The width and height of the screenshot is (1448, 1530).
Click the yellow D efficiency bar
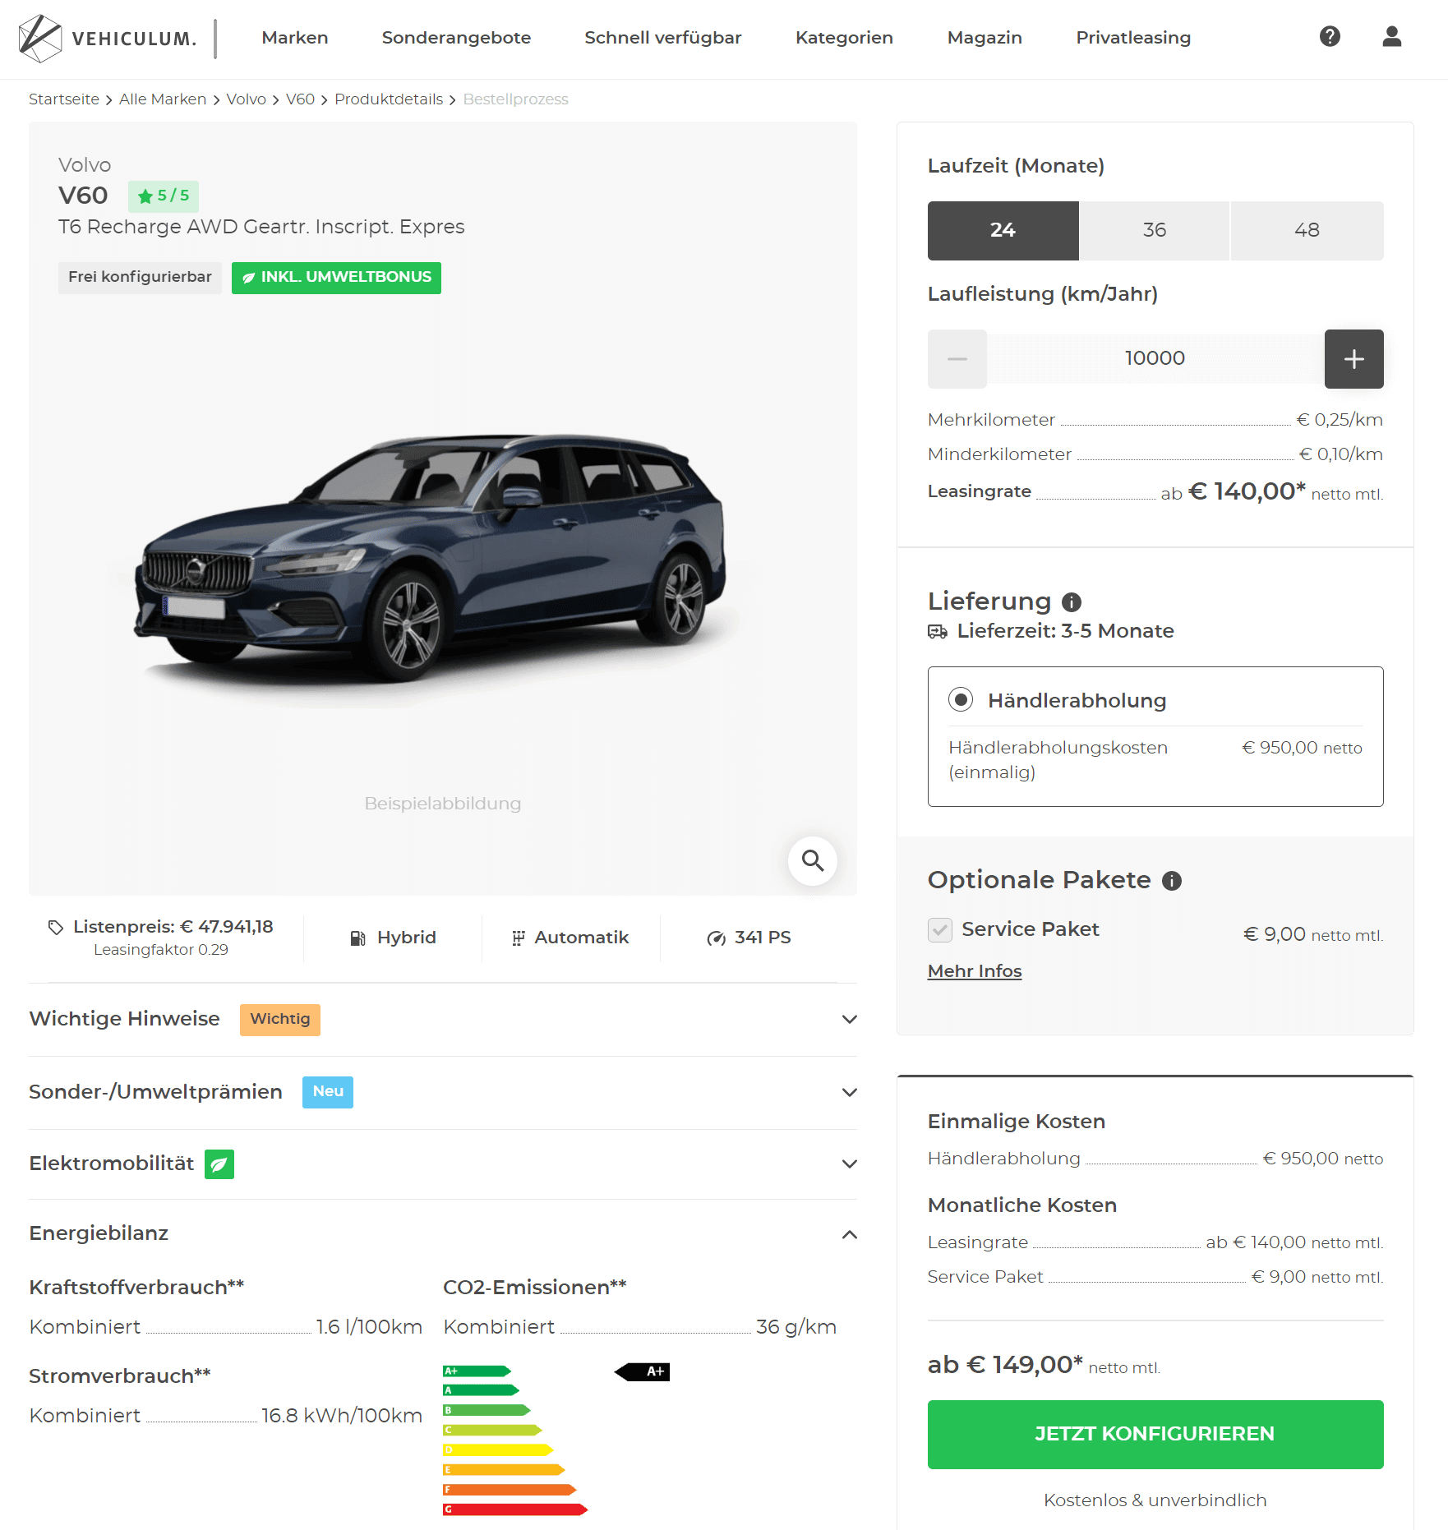[x=498, y=1450]
